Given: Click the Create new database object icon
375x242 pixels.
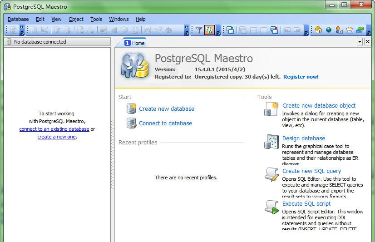Looking at the screenshot, I should coord(271,109).
